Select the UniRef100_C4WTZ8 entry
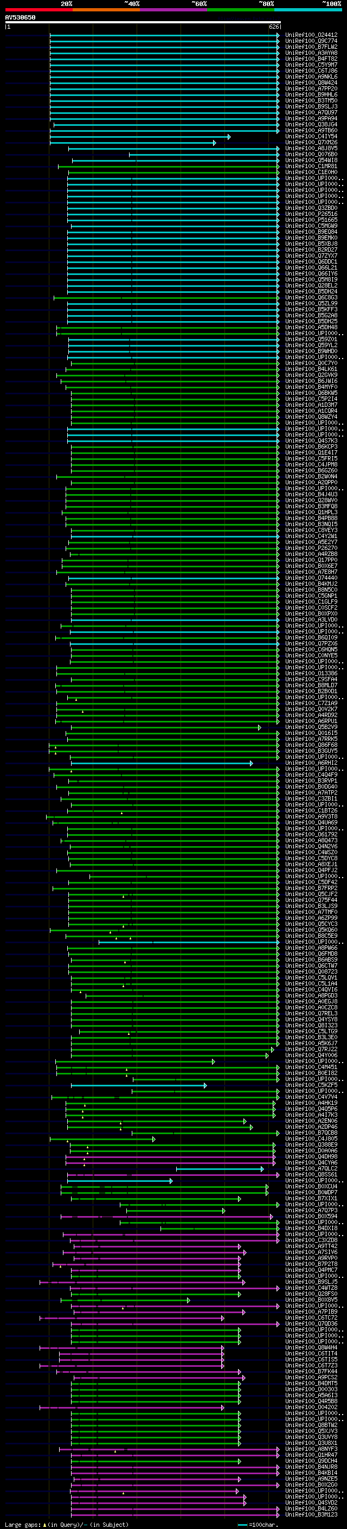The width and height of the screenshot is (347, 1529). click(x=311, y=1288)
